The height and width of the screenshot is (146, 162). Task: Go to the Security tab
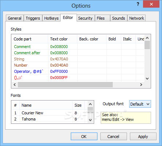(85, 18)
